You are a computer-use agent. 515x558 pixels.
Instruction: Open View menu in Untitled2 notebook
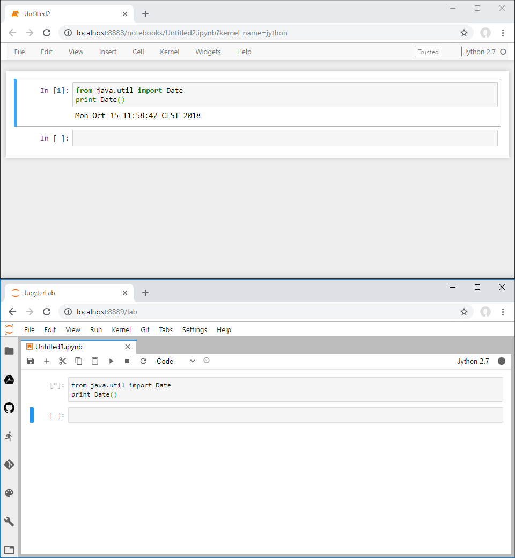click(76, 52)
